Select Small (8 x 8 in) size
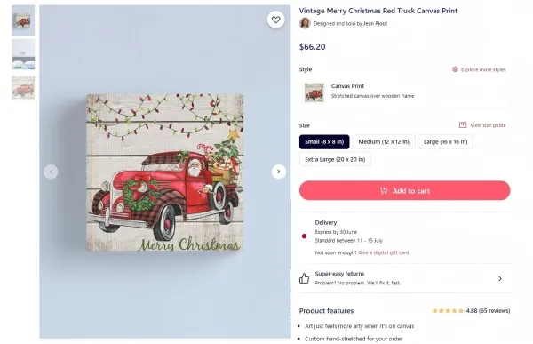The image size is (533, 344). click(x=324, y=142)
